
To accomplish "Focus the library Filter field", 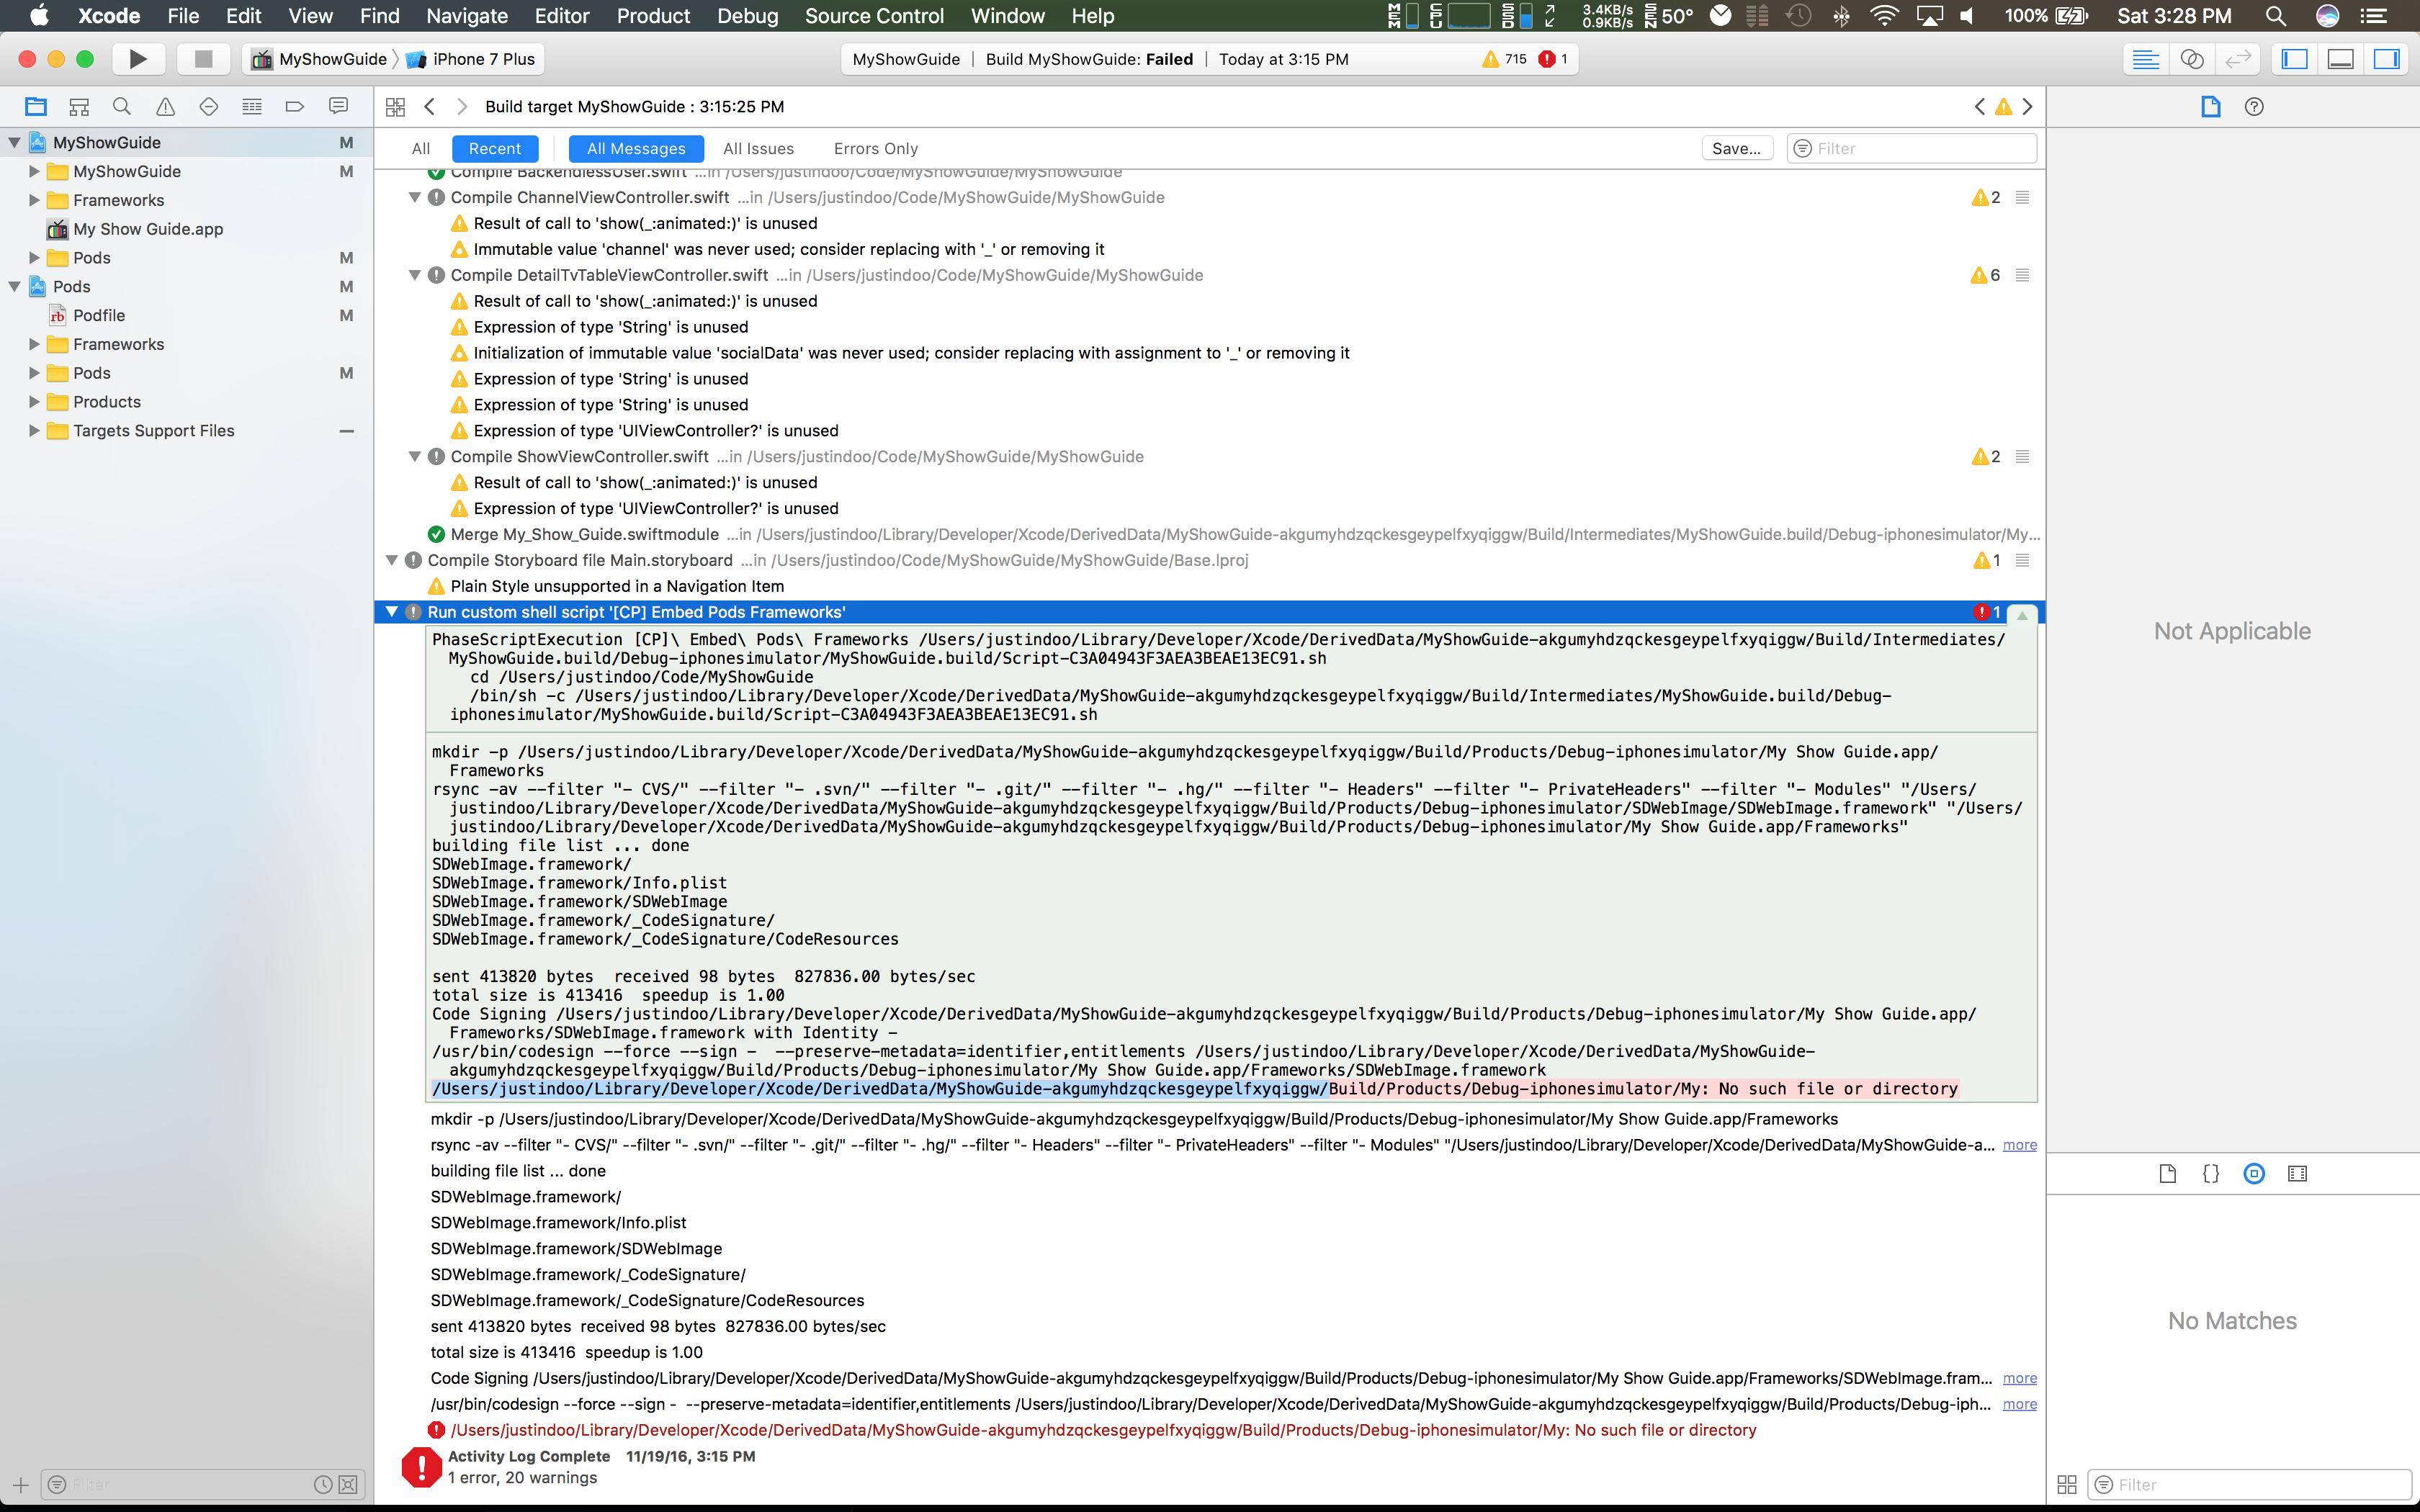I will pyautogui.click(x=2251, y=1484).
